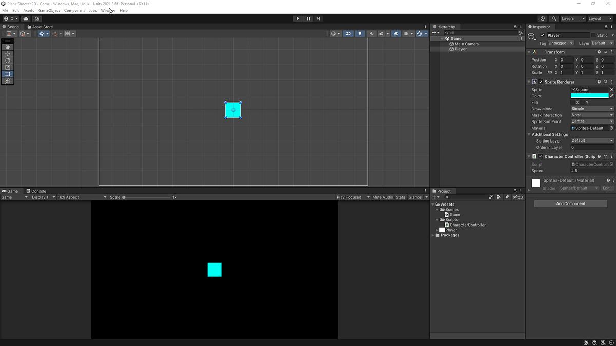Select the Move tool
The width and height of the screenshot is (616, 346).
(8, 54)
